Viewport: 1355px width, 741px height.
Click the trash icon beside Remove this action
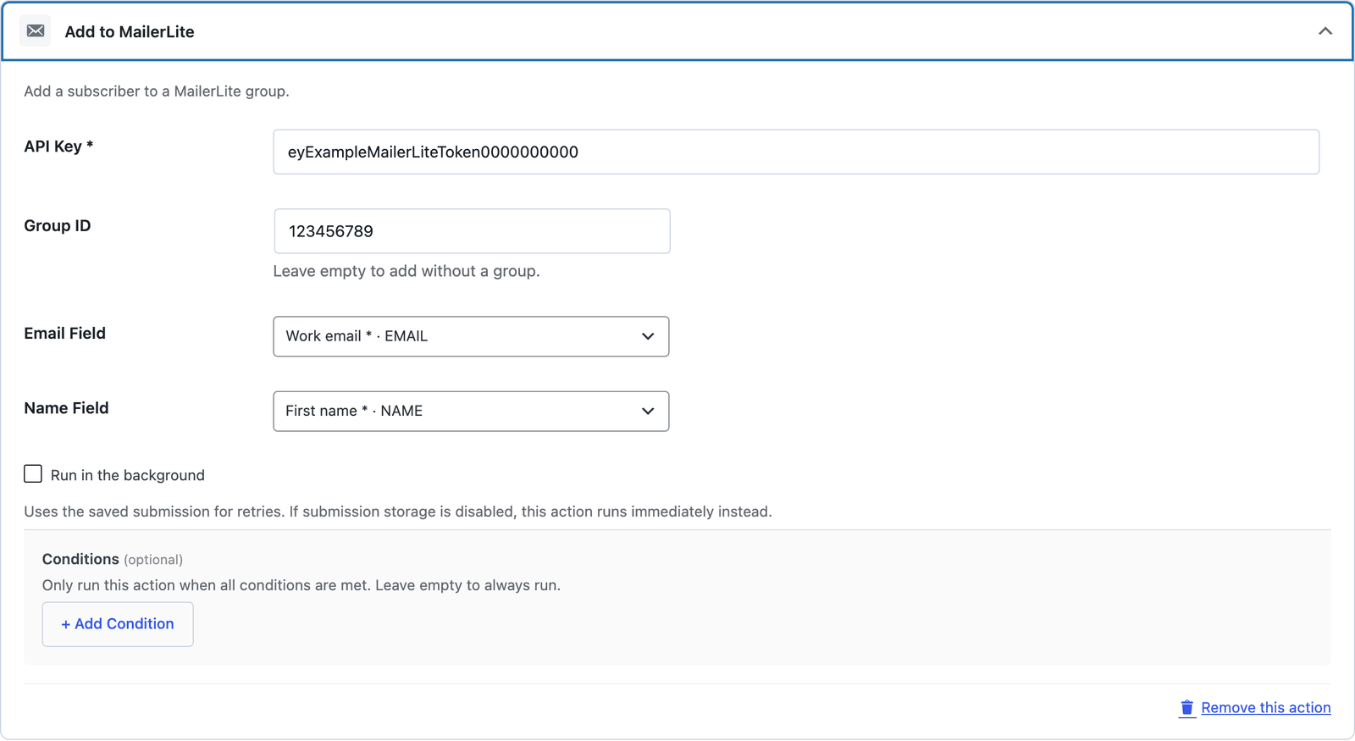[1187, 708]
